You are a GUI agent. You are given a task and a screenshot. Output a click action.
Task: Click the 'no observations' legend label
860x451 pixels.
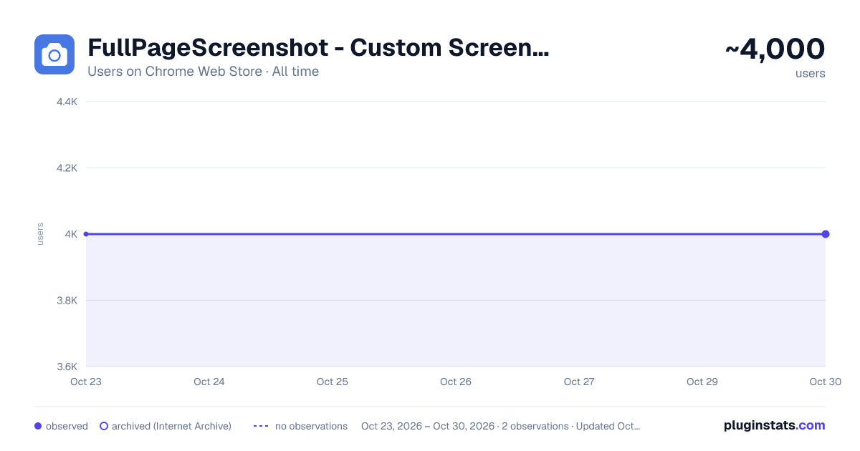coord(311,426)
